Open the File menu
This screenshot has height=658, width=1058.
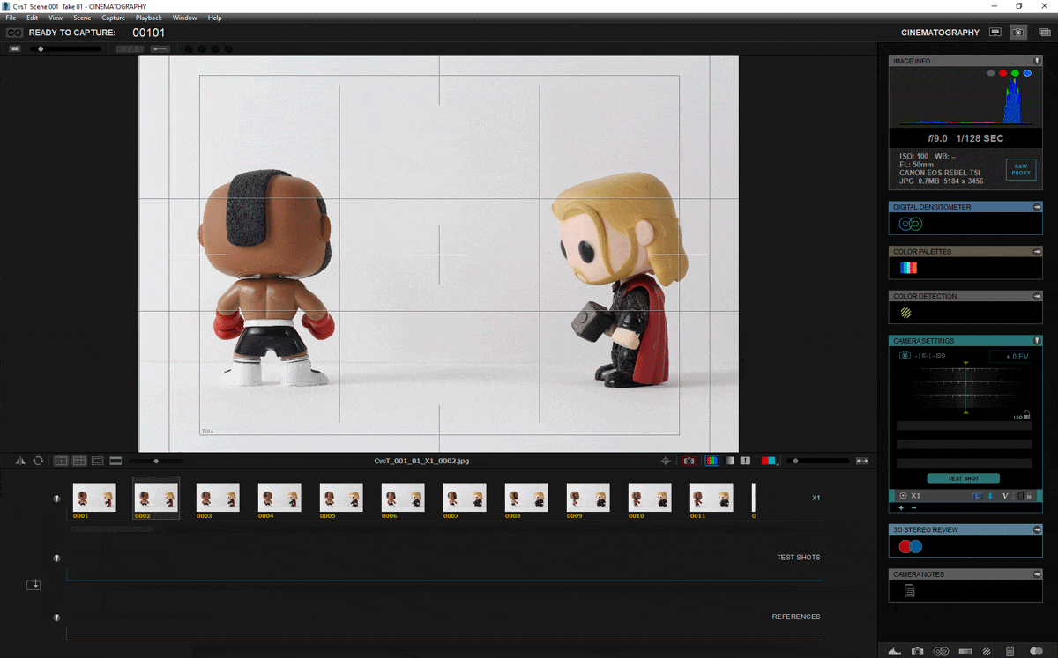coord(11,18)
